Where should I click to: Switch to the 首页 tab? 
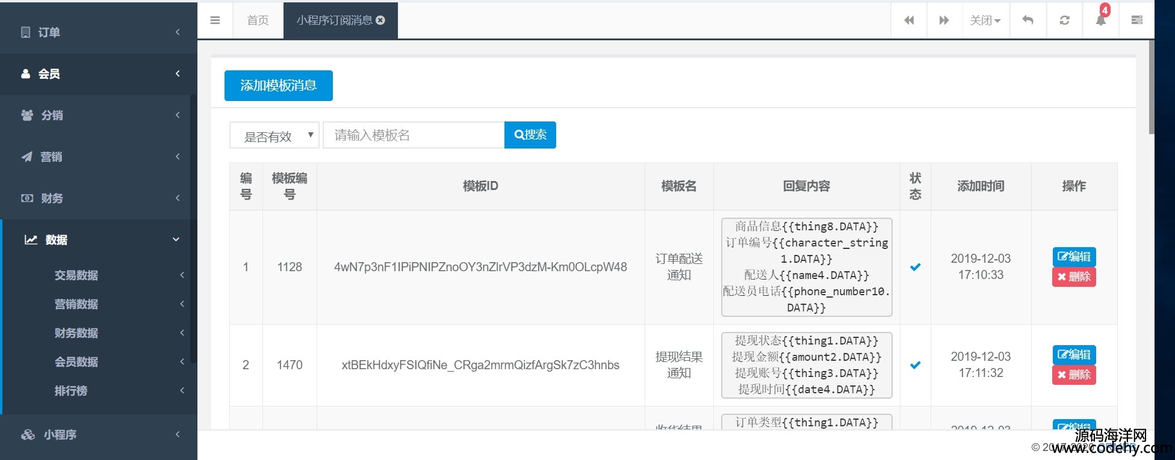(258, 20)
